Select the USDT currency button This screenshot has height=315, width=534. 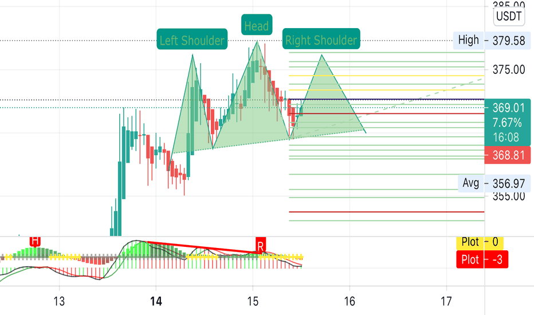(509, 17)
